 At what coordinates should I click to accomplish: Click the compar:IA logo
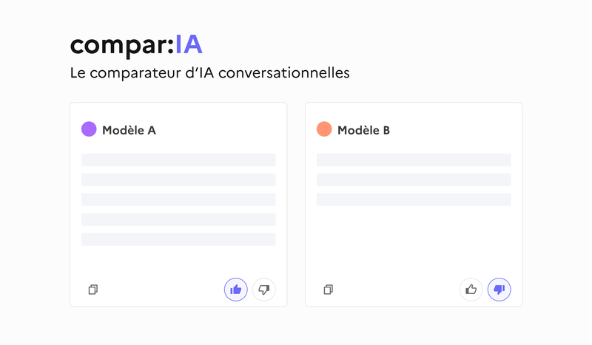point(136,44)
